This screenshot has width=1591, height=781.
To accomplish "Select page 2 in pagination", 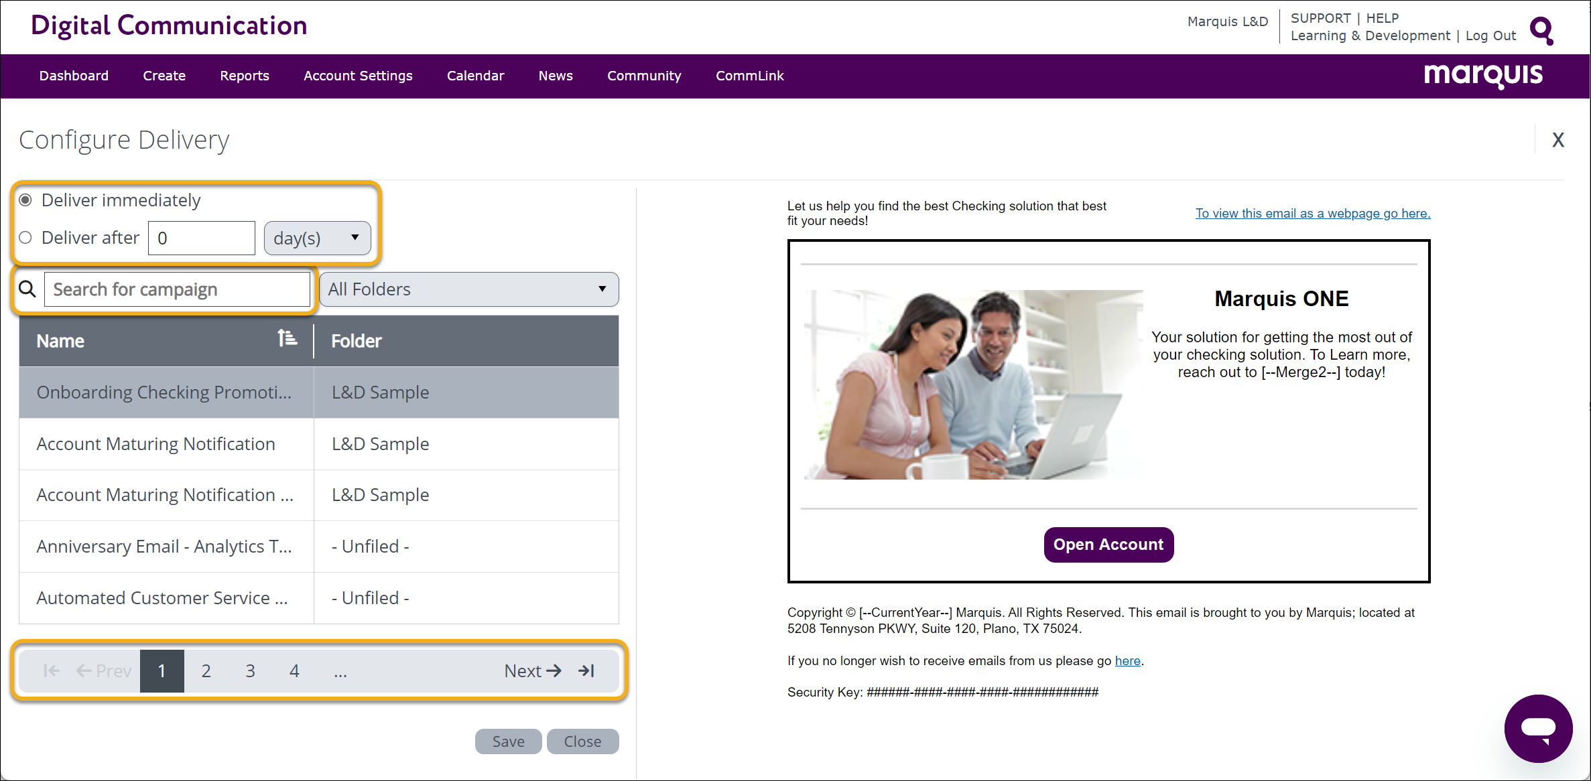I will pos(206,670).
